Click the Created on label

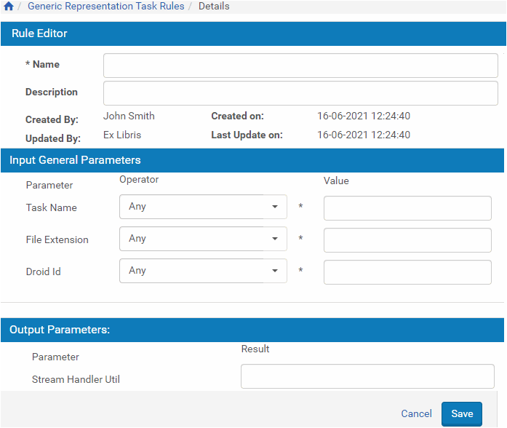point(237,116)
